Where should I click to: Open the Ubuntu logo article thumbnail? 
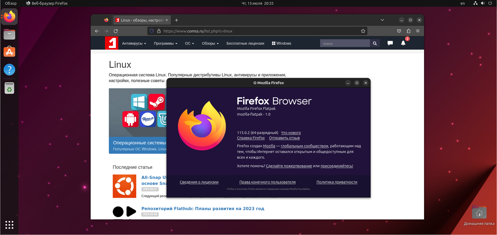click(125, 186)
